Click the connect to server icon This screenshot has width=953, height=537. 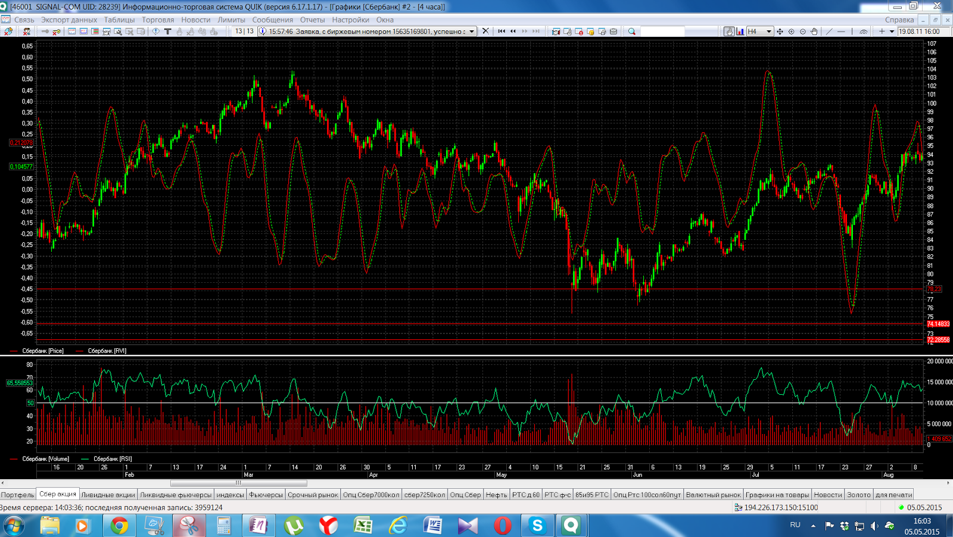(x=8, y=31)
